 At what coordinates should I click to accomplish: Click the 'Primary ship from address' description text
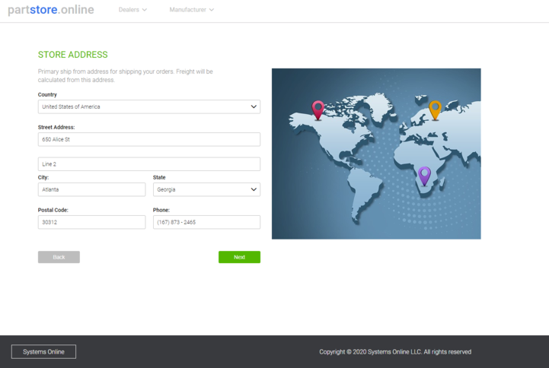(126, 75)
